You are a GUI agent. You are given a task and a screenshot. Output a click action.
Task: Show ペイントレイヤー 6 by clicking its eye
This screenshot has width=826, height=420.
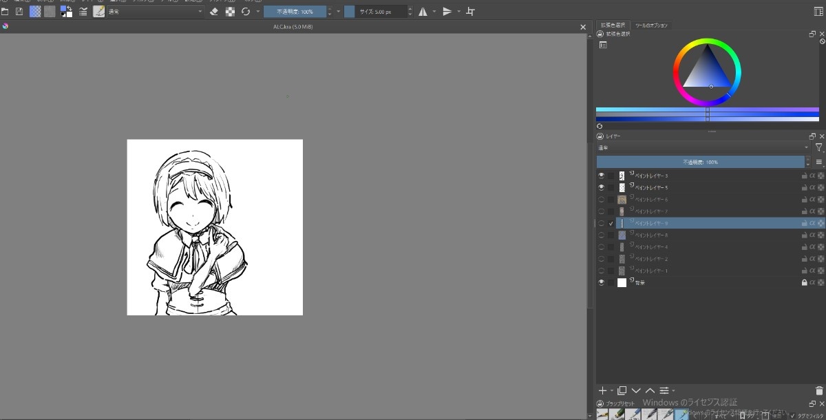(x=601, y=200)
